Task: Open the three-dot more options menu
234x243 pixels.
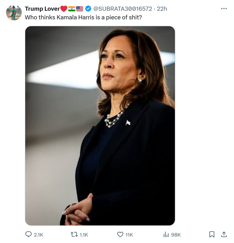Action: pos(224,9)
